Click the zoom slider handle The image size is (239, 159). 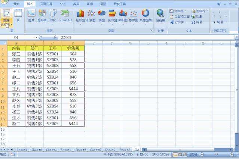[x=217, y=155]
